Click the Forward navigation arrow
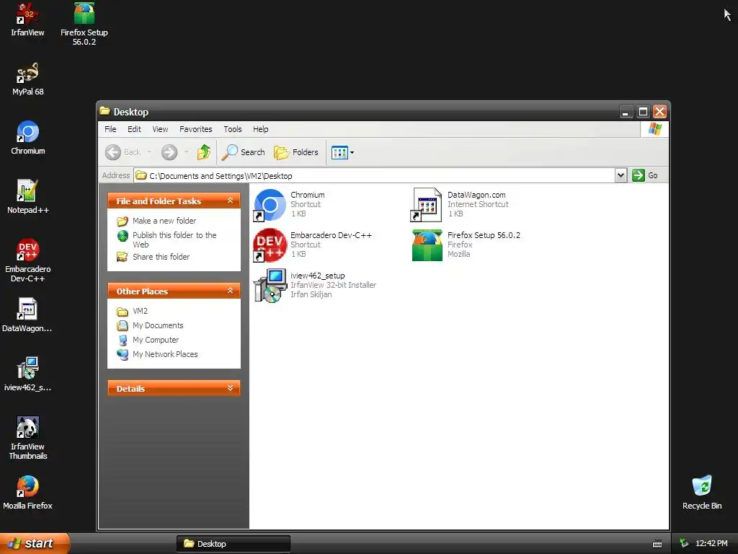 pyautogui.click(x=169, y=152)
